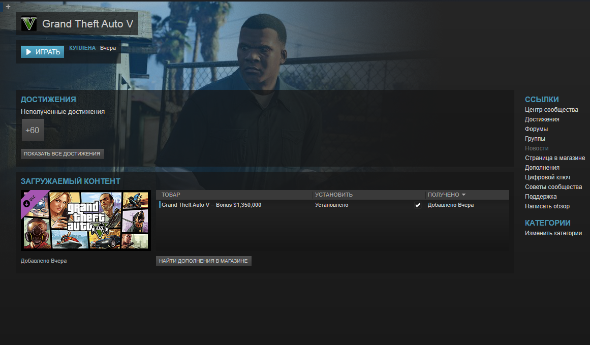Click the sort arrow beside ПОЛУЧЕНО
Screen dimensions: 590x345
[x=463, y=195]
